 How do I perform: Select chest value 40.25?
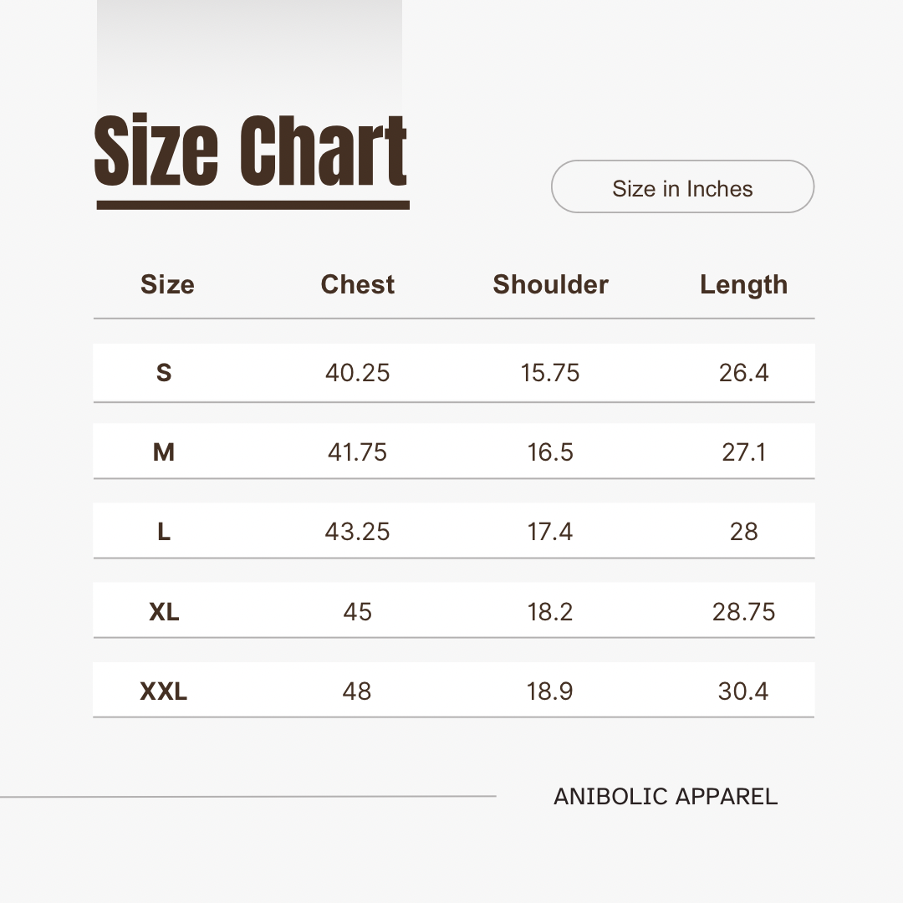(x=358, y=373)
